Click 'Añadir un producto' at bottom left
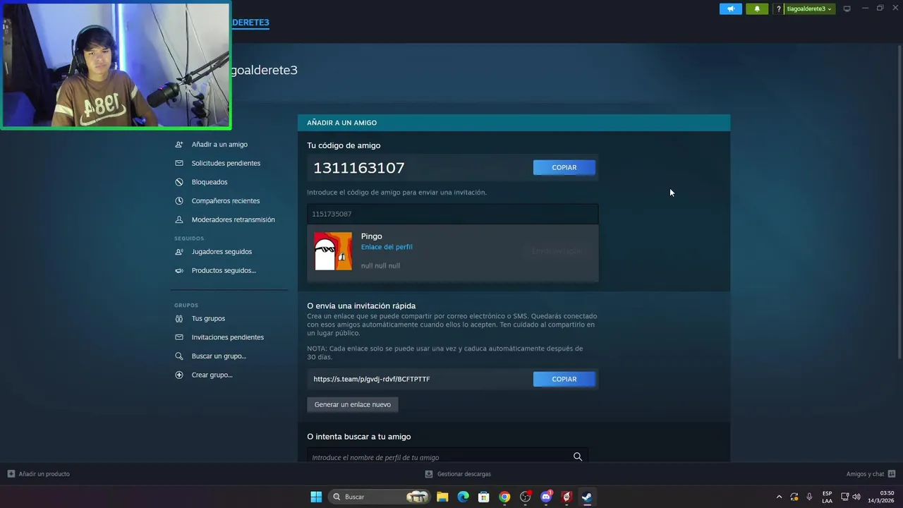Viewport: 903px width, 508px height. click(39, 474)
